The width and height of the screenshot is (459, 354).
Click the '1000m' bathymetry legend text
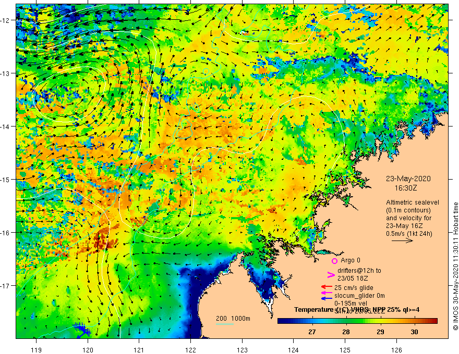tap(241, 319)
